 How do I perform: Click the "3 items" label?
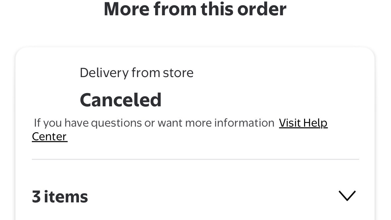[60, 196]
